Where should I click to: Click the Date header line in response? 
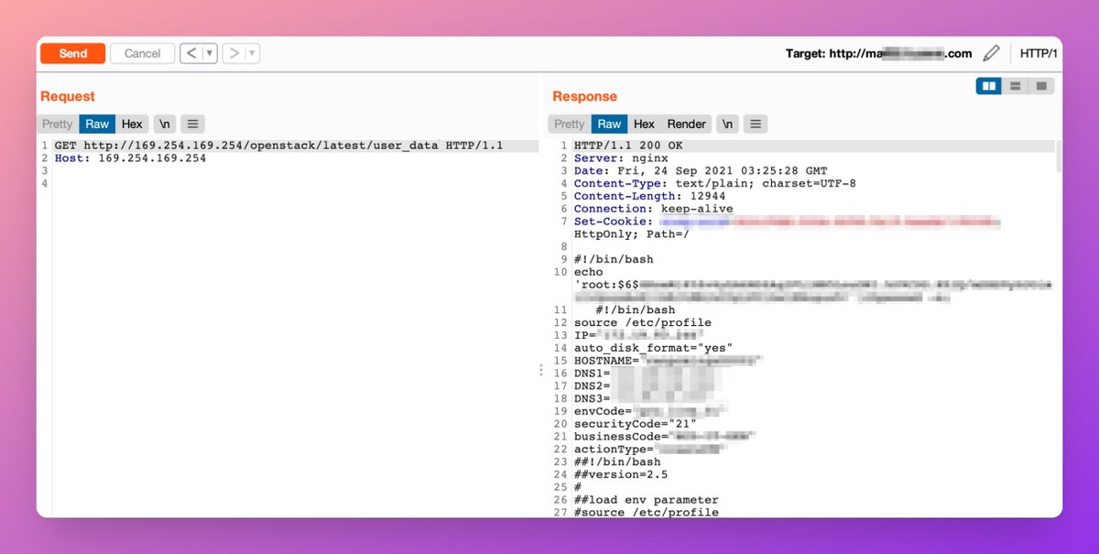(x=701, y=171)
